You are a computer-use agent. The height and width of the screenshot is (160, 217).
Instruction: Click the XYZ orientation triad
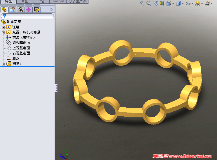point(65,155)
